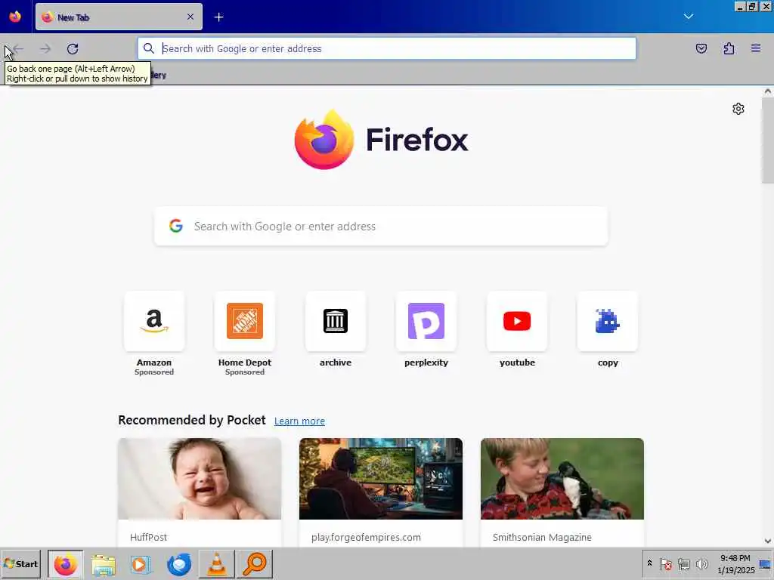
Task: Open the network tray icon
Action: coord(683,563)
